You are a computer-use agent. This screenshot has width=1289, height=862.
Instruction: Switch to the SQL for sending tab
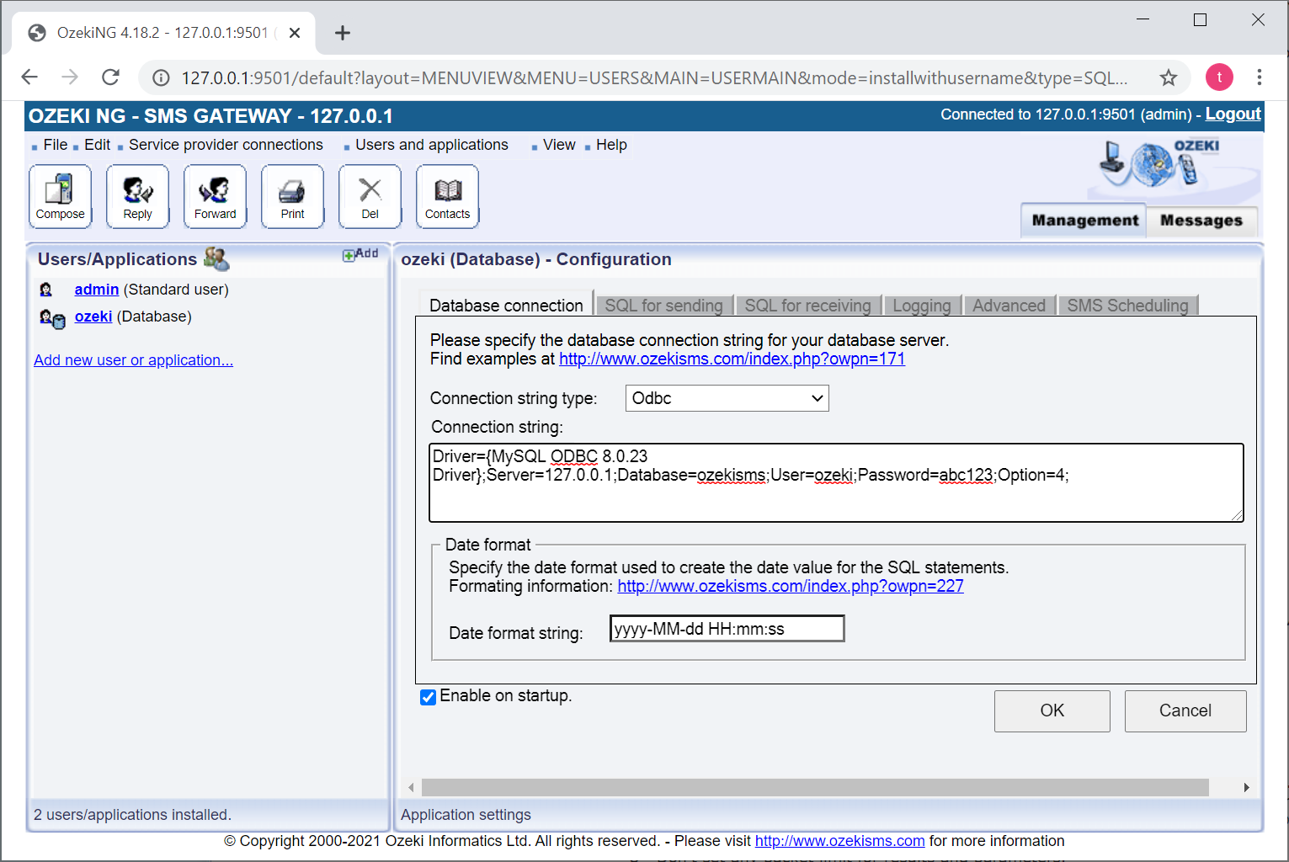tap(664, 305)
